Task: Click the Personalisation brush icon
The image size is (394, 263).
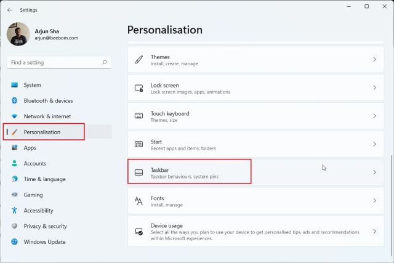Action: 15,132
